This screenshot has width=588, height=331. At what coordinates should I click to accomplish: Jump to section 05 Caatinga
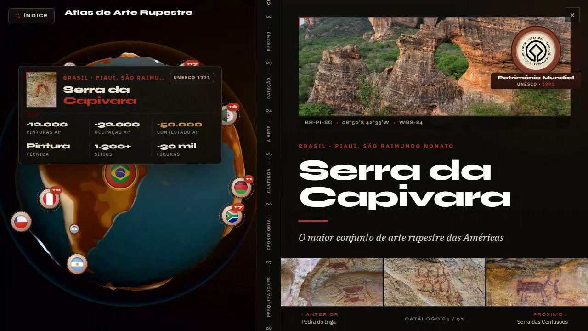tap(269, 173)
